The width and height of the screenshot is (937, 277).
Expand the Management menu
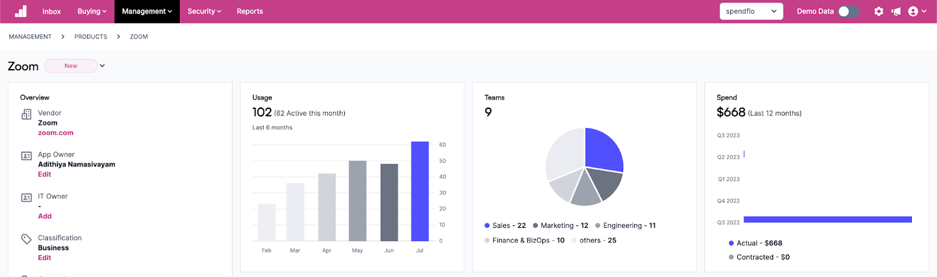tap(147, 11)
